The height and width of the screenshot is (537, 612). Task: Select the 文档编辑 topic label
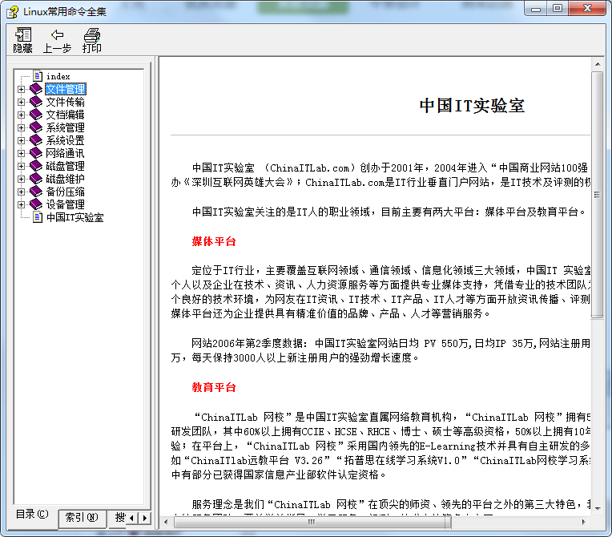pyautogui.click(x=65, y=115)
